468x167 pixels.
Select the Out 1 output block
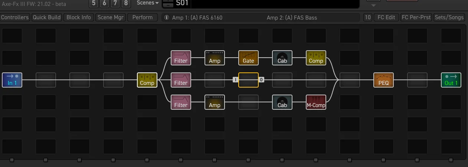[451, 80]
